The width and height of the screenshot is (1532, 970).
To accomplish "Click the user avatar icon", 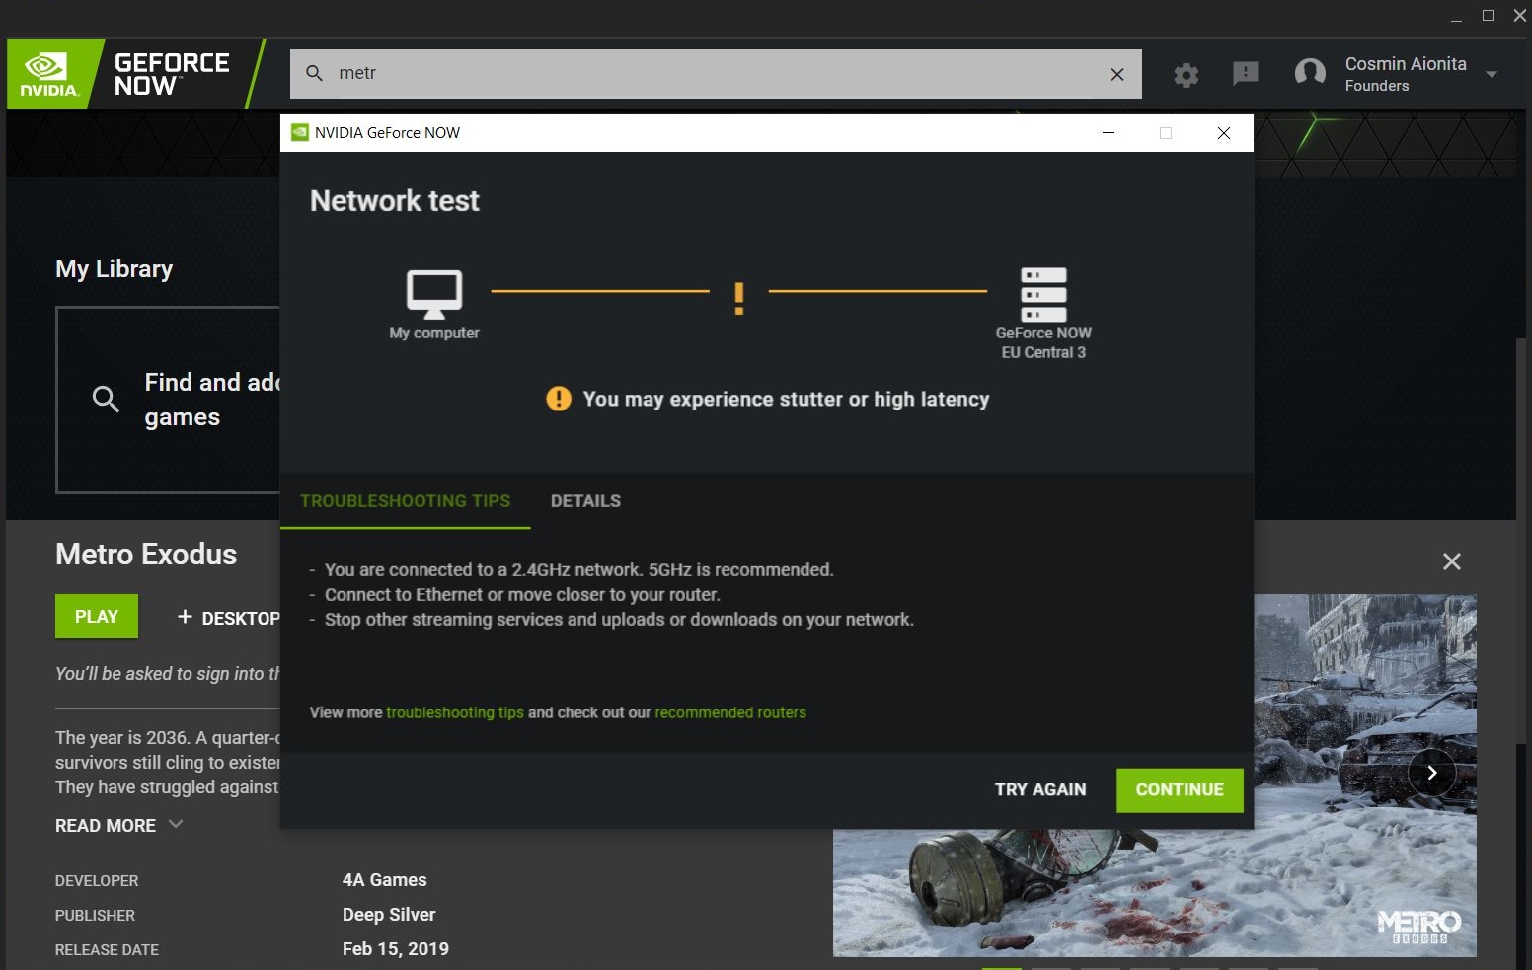I will (1310, 72).
